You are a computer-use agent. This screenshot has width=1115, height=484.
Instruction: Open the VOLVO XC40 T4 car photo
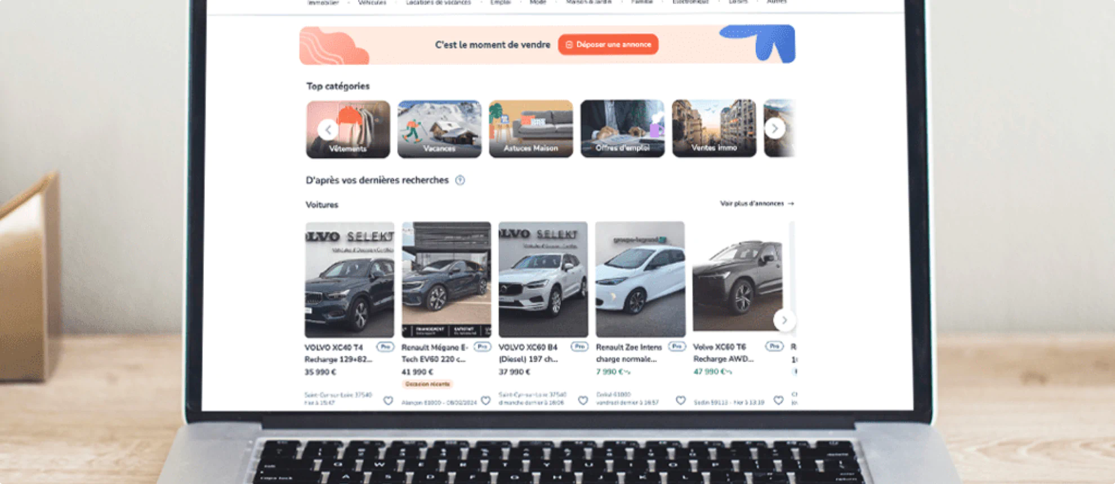[x=350, y=280]
